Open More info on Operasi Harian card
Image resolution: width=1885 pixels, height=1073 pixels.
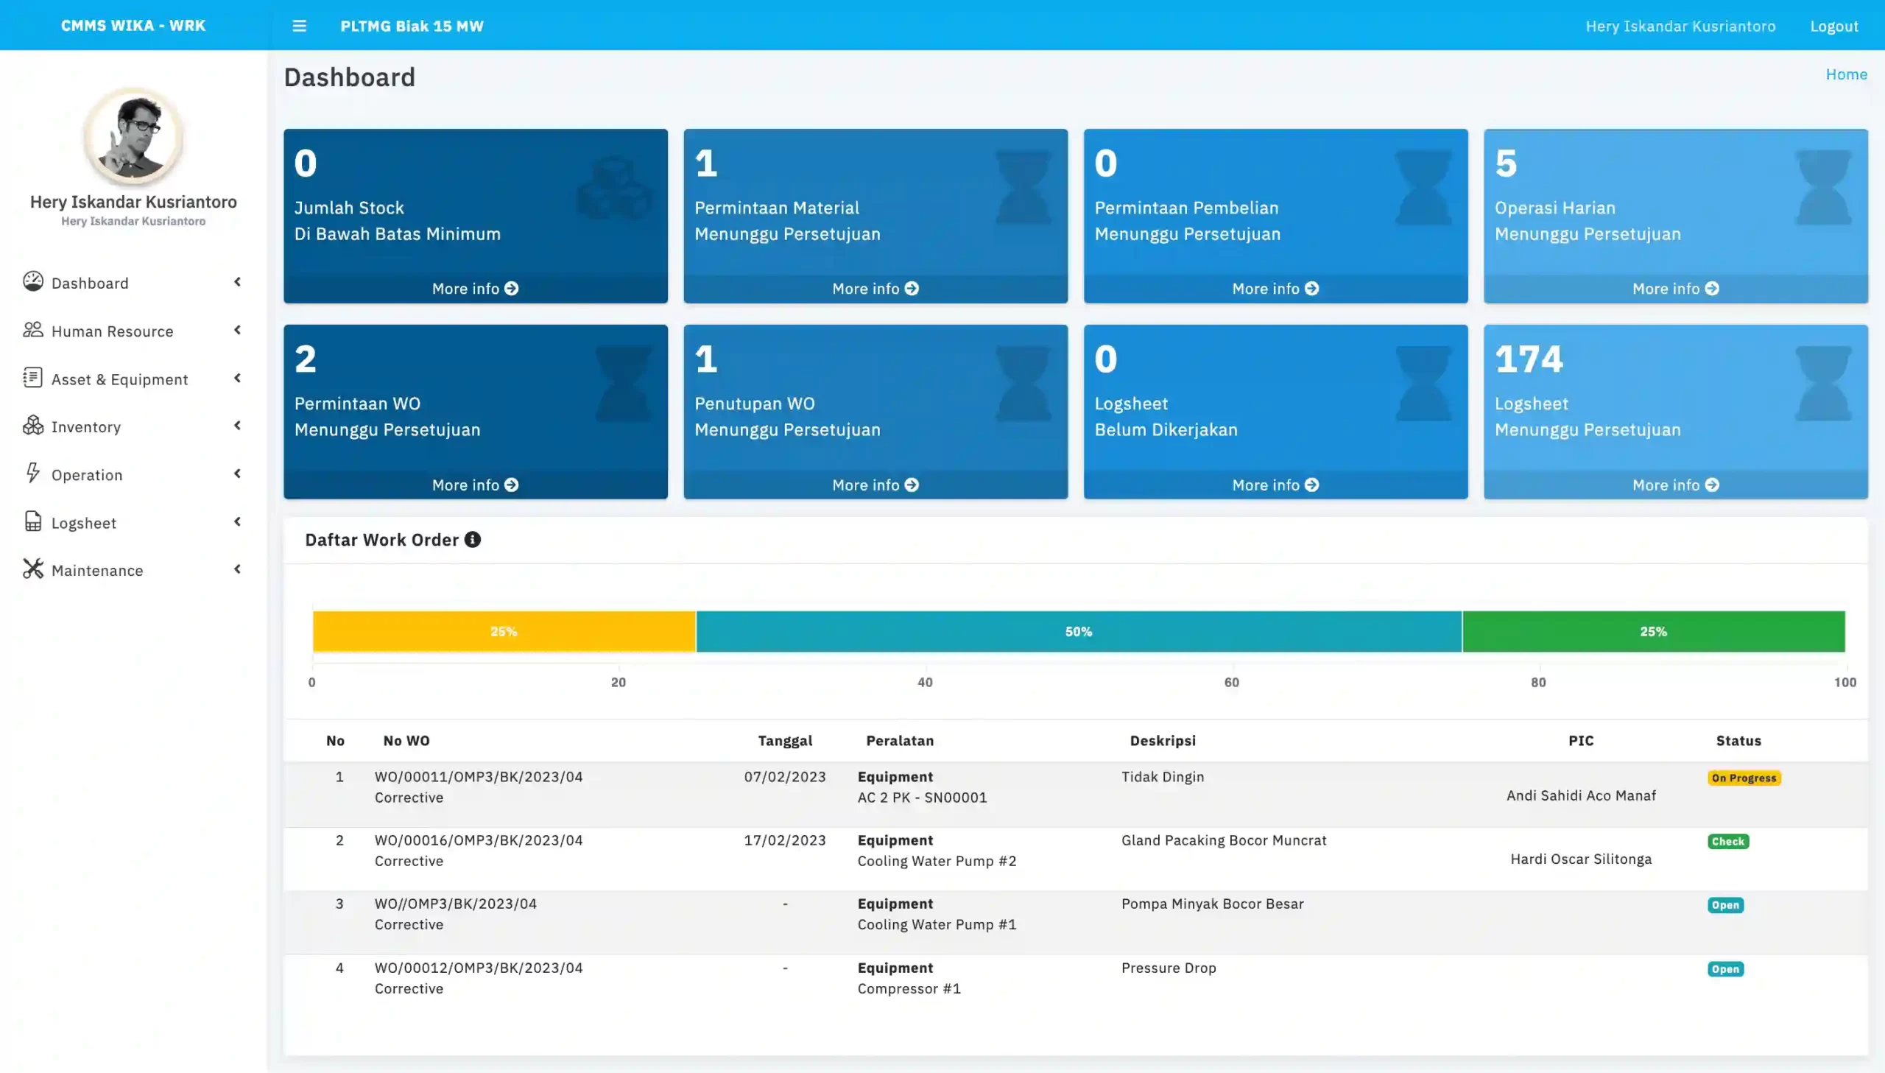click(1675, 289)
